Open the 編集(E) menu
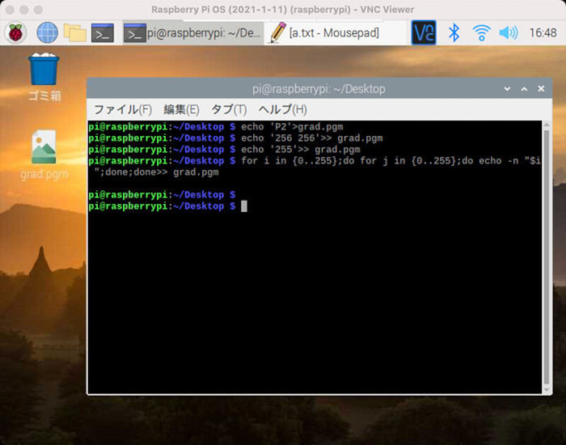This screenshot has width=566, height=445. coord(181,109)
